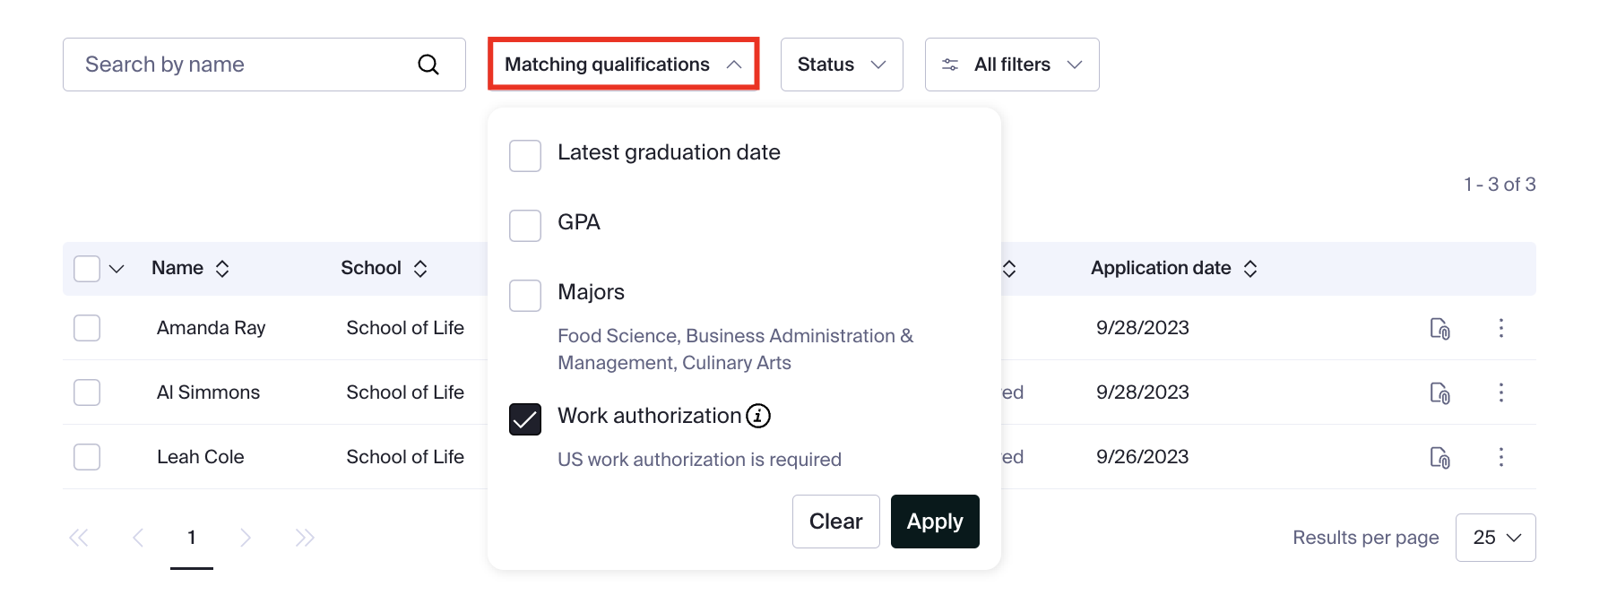The height and width of the screenshot is (595, 1608).
Task: Select Al Simmons' row checkbox
Action: pos(87,392)
